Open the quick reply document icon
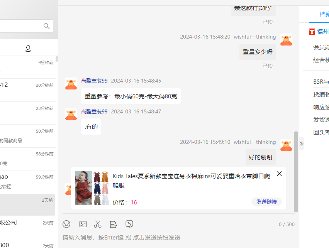The width and height of the screenshot is (329, 248). 113,224
